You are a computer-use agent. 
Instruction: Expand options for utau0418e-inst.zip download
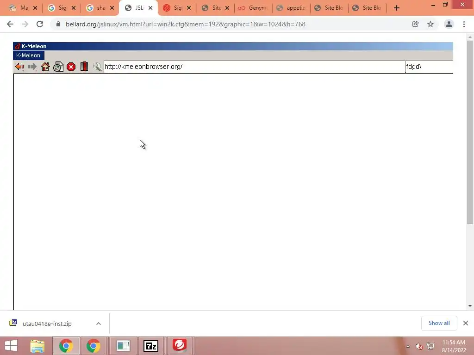pos(99,324)
